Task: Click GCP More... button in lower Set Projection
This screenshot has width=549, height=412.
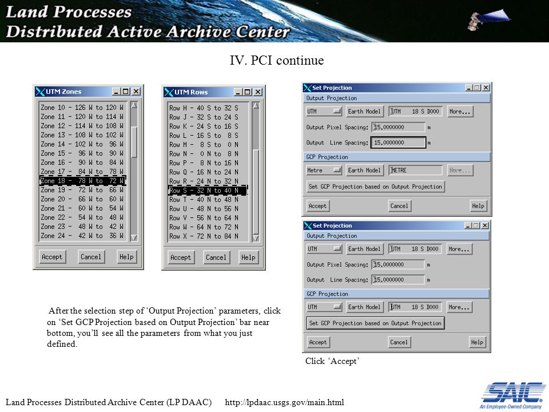Action: click(459, 307)
